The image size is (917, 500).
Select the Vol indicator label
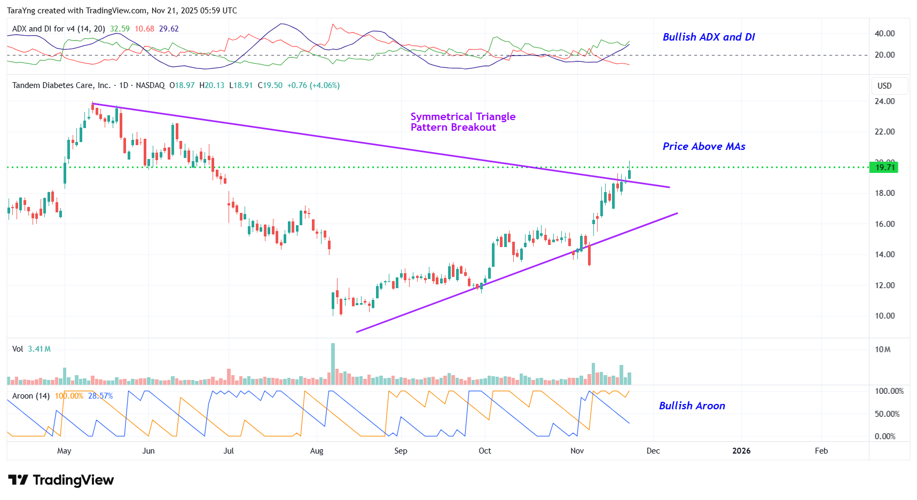coord(18,349)
